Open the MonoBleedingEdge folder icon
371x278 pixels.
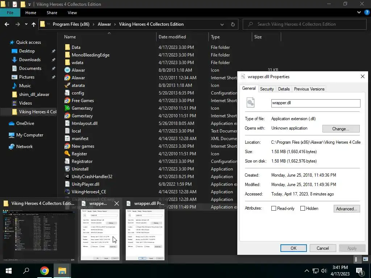click(67, 55)
